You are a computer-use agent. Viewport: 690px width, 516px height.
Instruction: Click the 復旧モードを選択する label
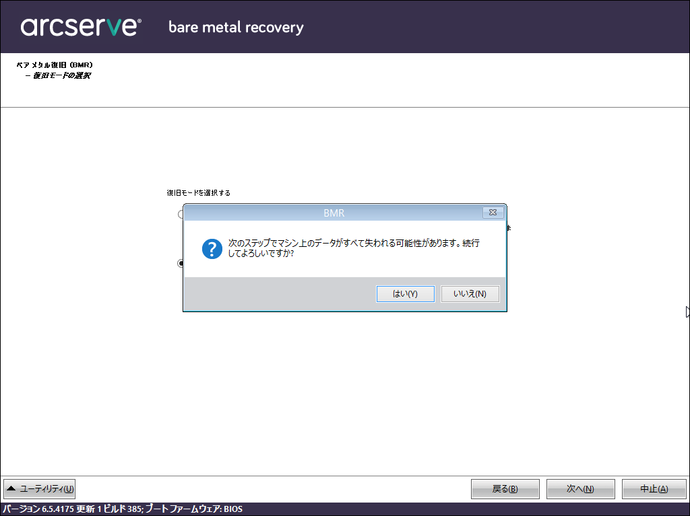click(199, 192)
